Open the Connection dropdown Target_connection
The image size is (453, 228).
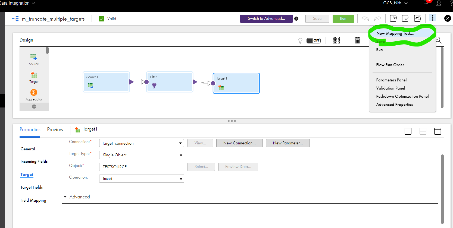click(x=142, y=143)
